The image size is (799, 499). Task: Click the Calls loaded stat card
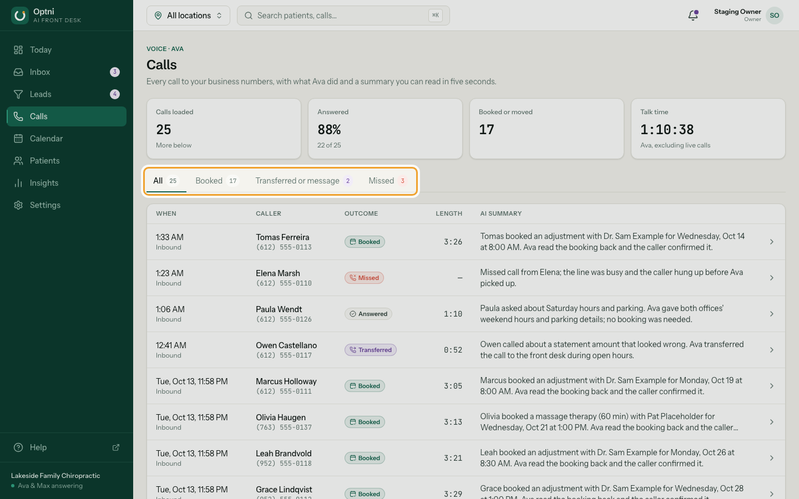pyautogui.click(x=224, y=129)
